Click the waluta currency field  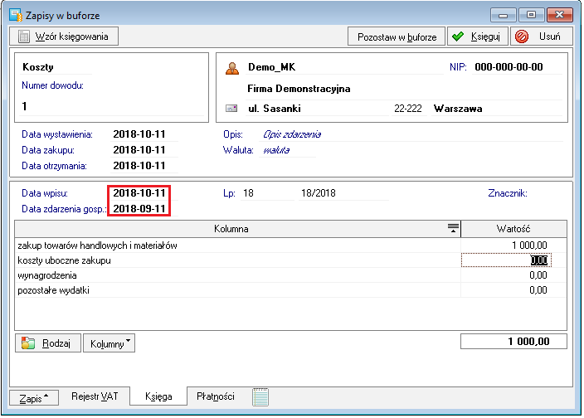click(287, 150)
